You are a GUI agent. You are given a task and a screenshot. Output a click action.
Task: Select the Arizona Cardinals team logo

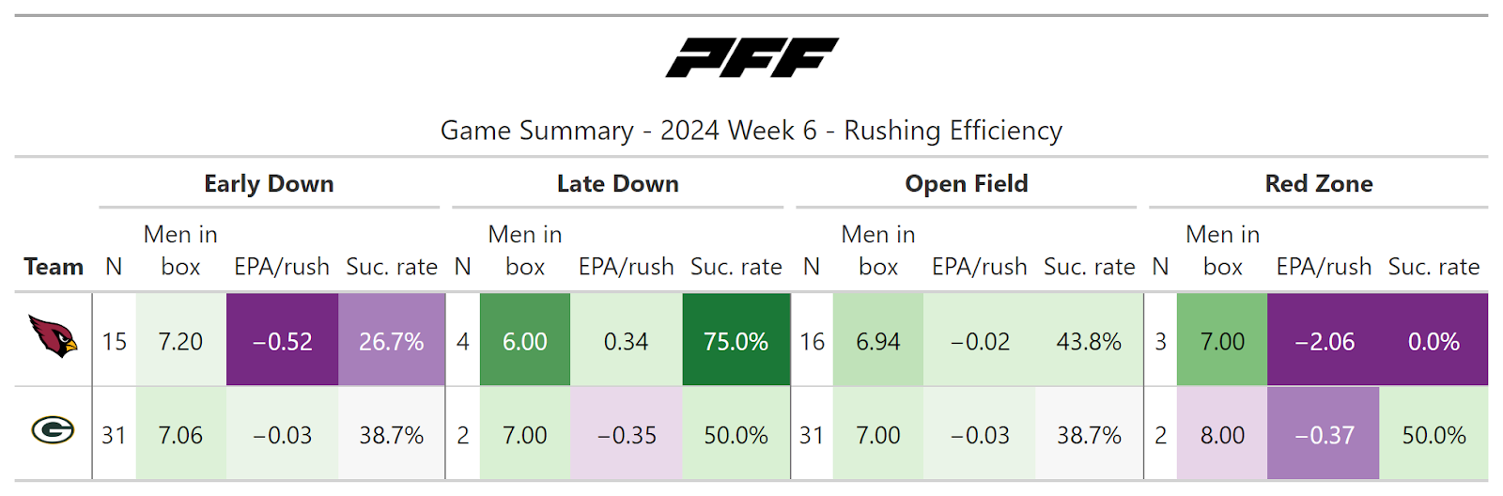point(53,336)
